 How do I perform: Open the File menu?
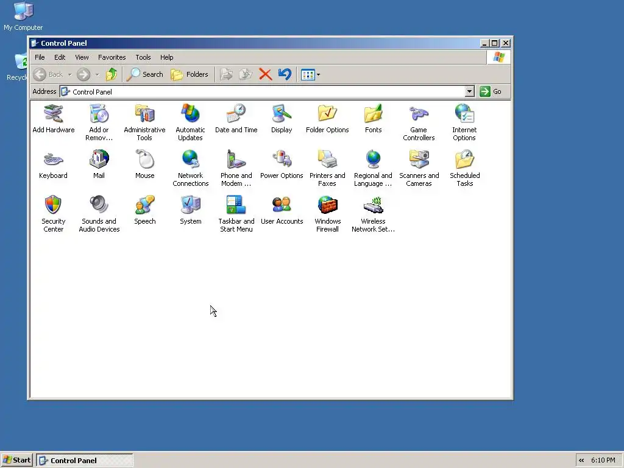click(40, 57)
